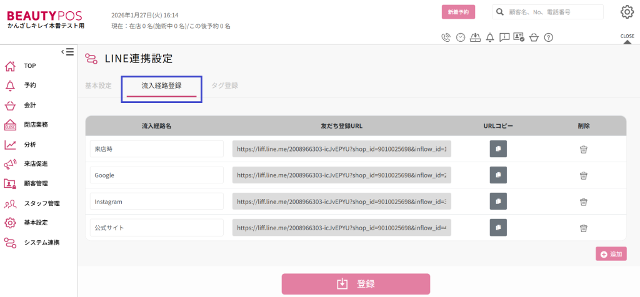
Task: Click the 新着予約 button
Action: pyautogui.click(x=458, y=12)
